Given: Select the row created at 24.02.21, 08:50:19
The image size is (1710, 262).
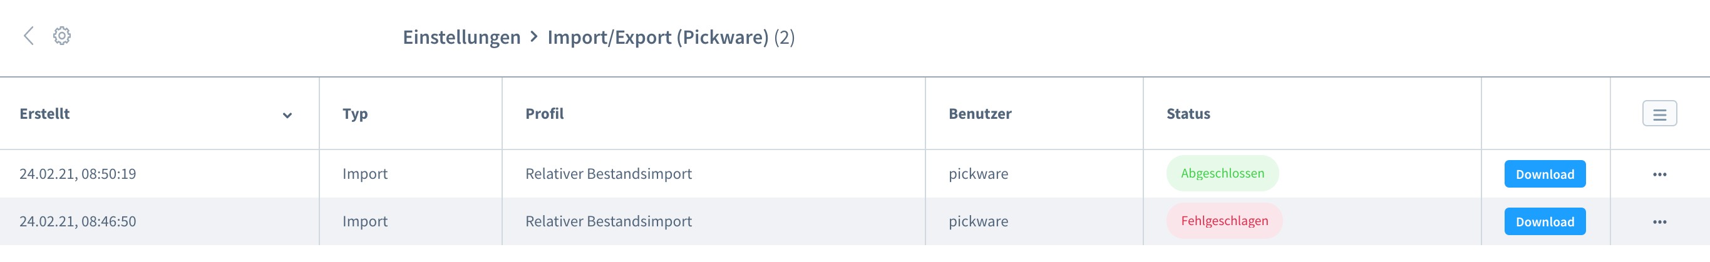Looking at the screenshot, I should [x=78, y=174].
